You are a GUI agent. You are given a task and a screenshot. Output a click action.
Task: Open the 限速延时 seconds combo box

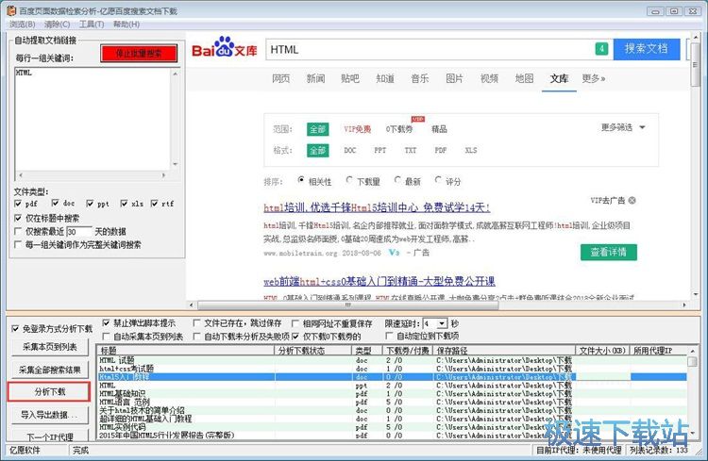tap(435, 323)
